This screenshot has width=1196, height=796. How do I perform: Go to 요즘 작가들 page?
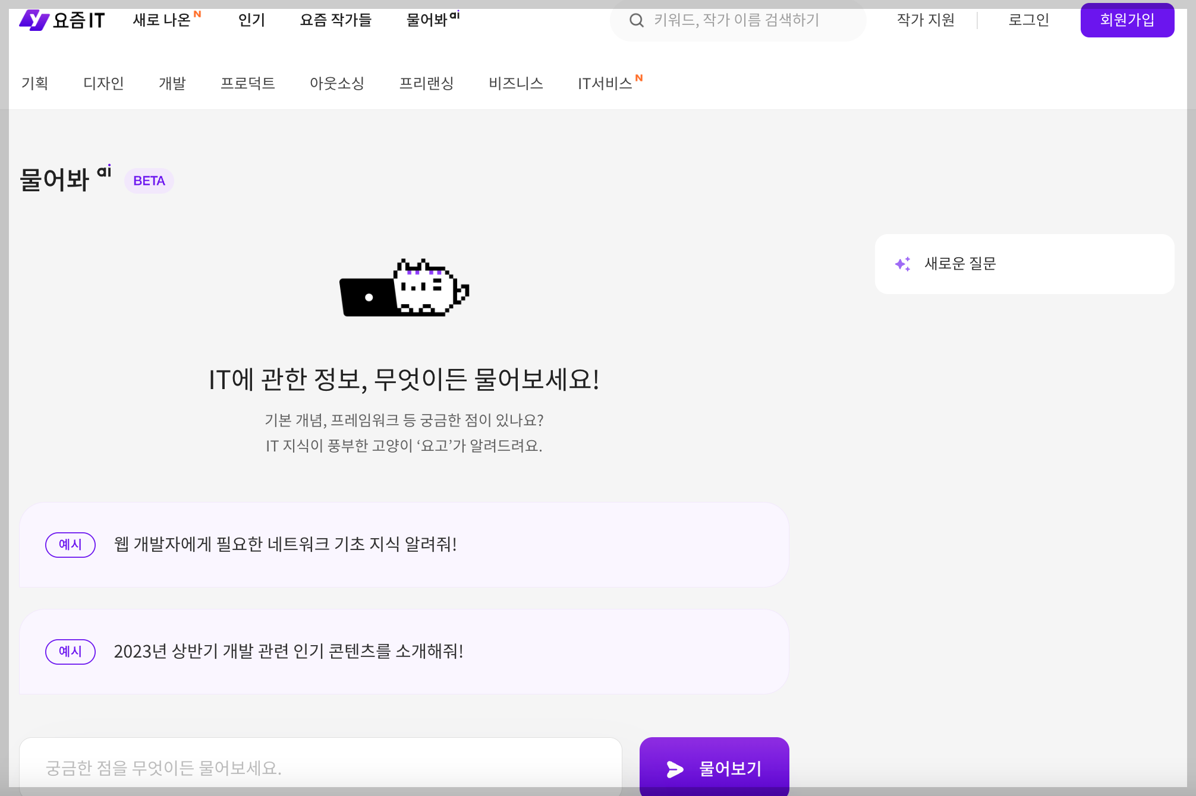(x=335, y=20)
